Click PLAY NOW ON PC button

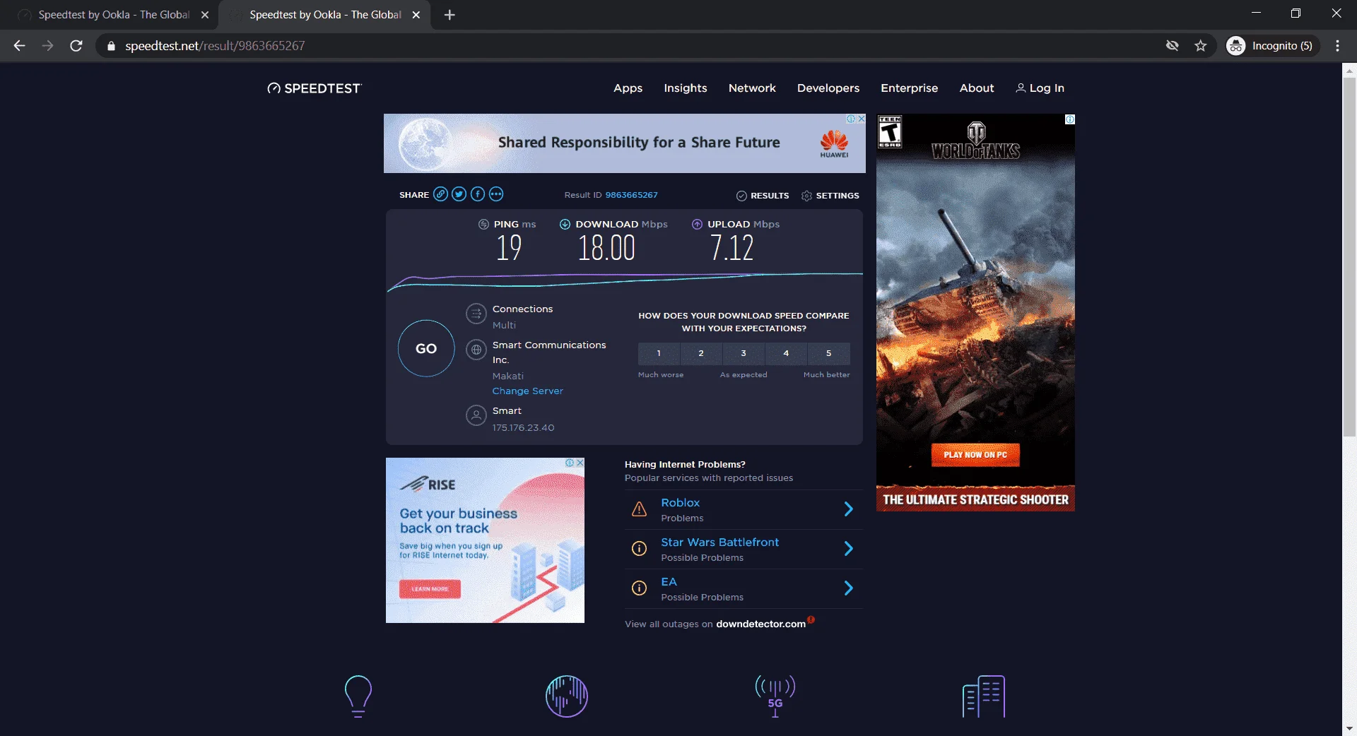click(x=975, y=455)
